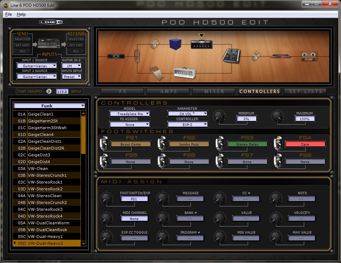Switch to the FX tab
The image size is (341, 263).
tap(123, 92)
